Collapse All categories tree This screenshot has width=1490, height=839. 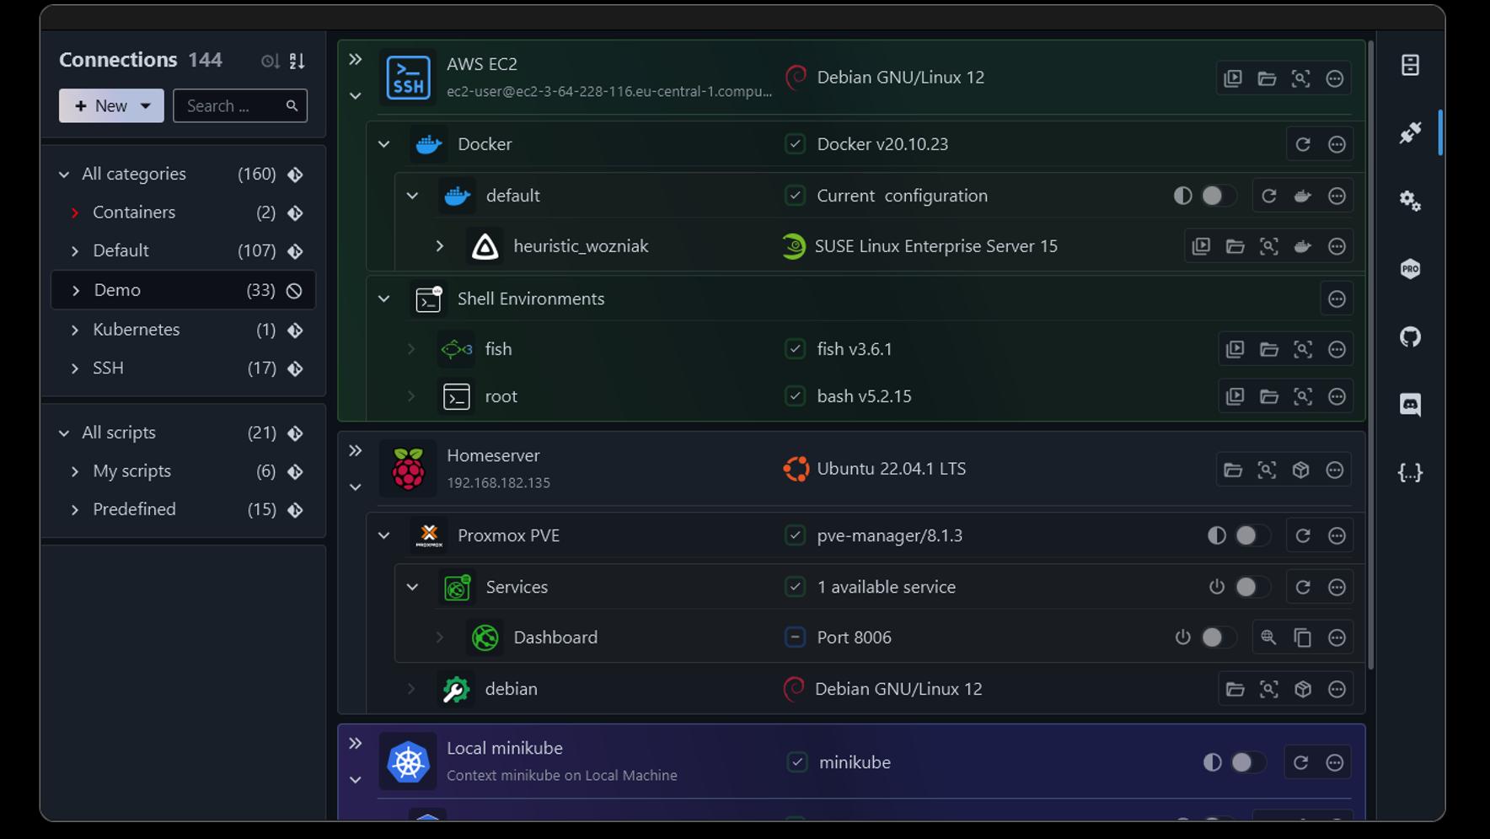pos(64,175)
